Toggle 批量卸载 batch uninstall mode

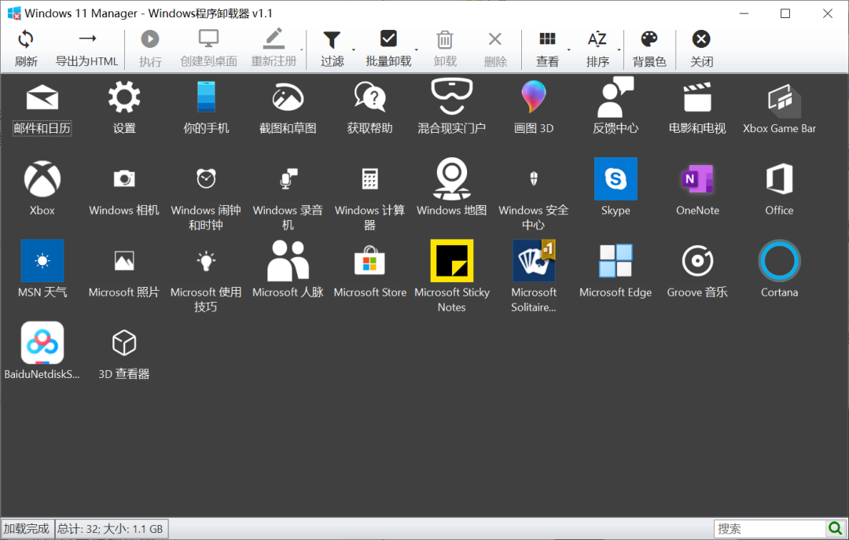[388, 49]
